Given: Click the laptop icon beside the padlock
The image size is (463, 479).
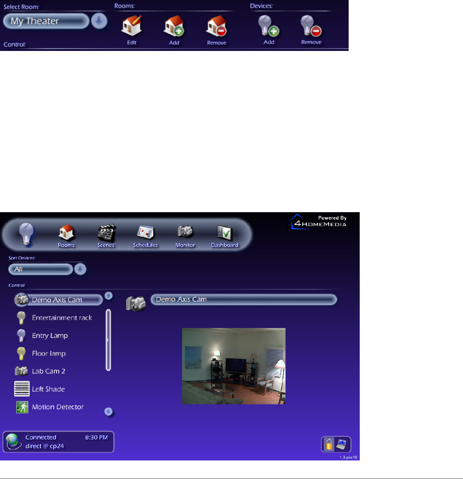Looking at the screenshot, I should coord(341,444).
